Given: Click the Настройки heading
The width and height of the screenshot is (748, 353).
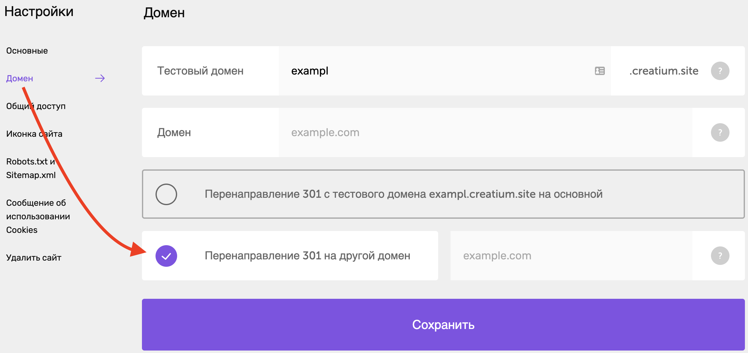Looking at the screenshot, I should coord(39,12).
